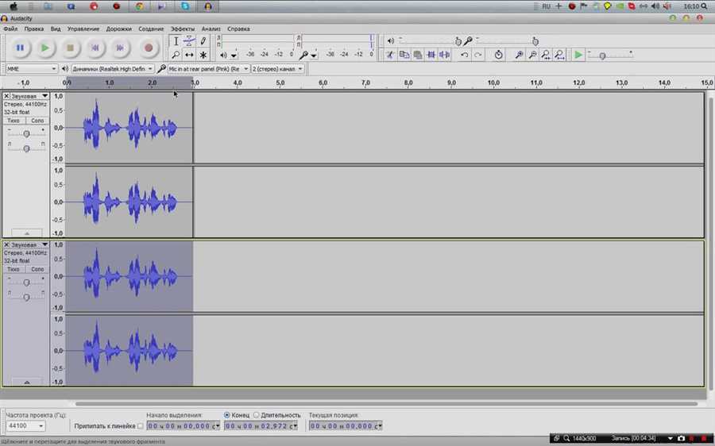
Task: Select the Draw pencil tool
Action: (x=203, y=41)
